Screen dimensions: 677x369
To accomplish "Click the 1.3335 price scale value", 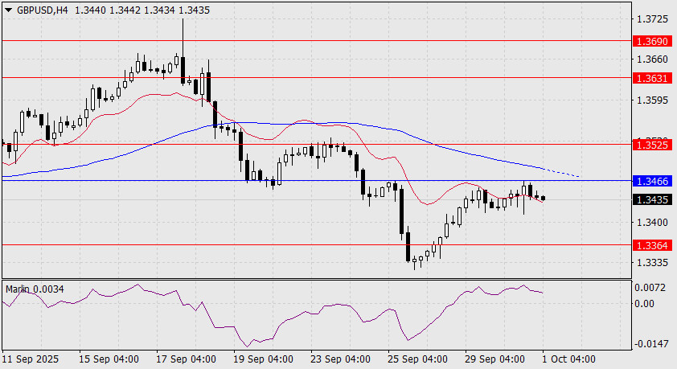I will [x=652, y=262].
